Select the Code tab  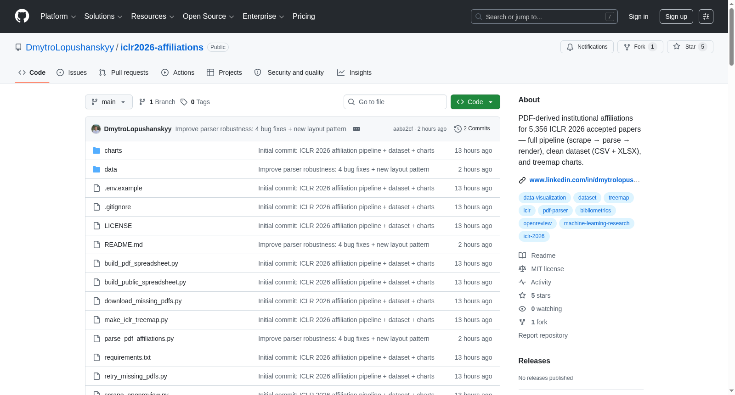[x=32, y=72]
